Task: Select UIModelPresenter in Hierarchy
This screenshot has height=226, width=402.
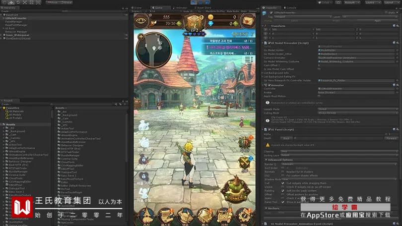Action: [16, 18]
